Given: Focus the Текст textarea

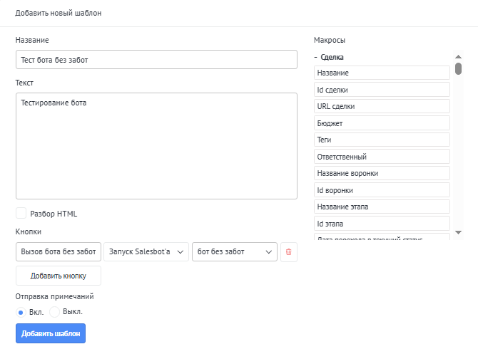Looking at the screenshot, I should [156, 146].
